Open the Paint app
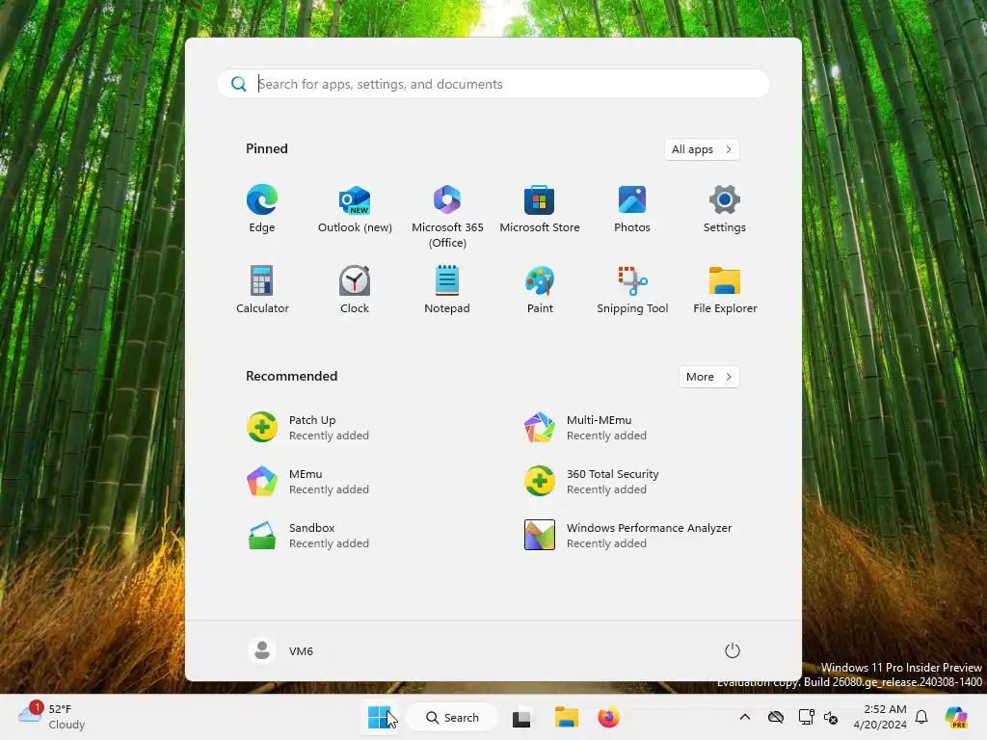This screenshot has height=740, width=987. click(x=540, y=289)
